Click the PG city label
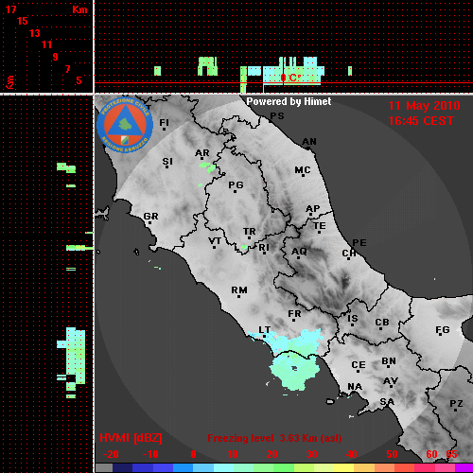Image resolution: width=473 pixels, height=473 pixels. (236, 184)
